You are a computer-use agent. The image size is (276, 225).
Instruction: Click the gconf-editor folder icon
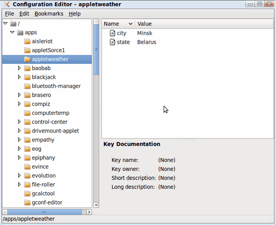(x=27, y=202)
